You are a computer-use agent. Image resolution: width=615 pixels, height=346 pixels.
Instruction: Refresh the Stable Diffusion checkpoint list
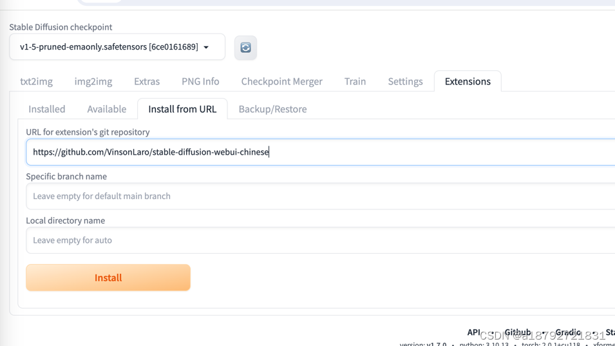click(245, 48)
